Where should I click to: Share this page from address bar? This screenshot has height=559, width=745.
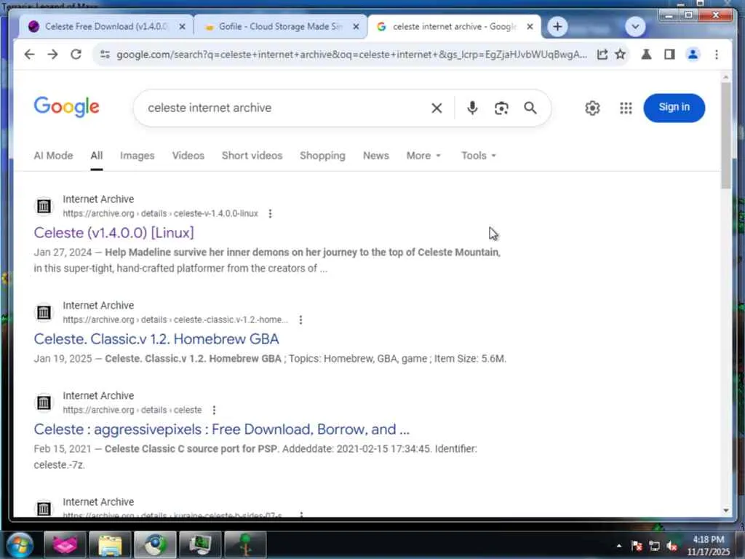(602, 55)
